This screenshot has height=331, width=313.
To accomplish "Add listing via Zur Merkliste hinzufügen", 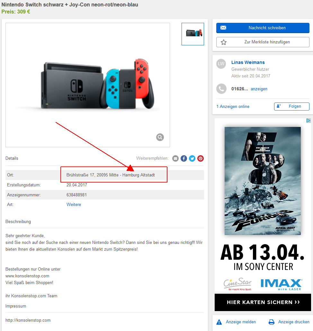I will 263,42.
